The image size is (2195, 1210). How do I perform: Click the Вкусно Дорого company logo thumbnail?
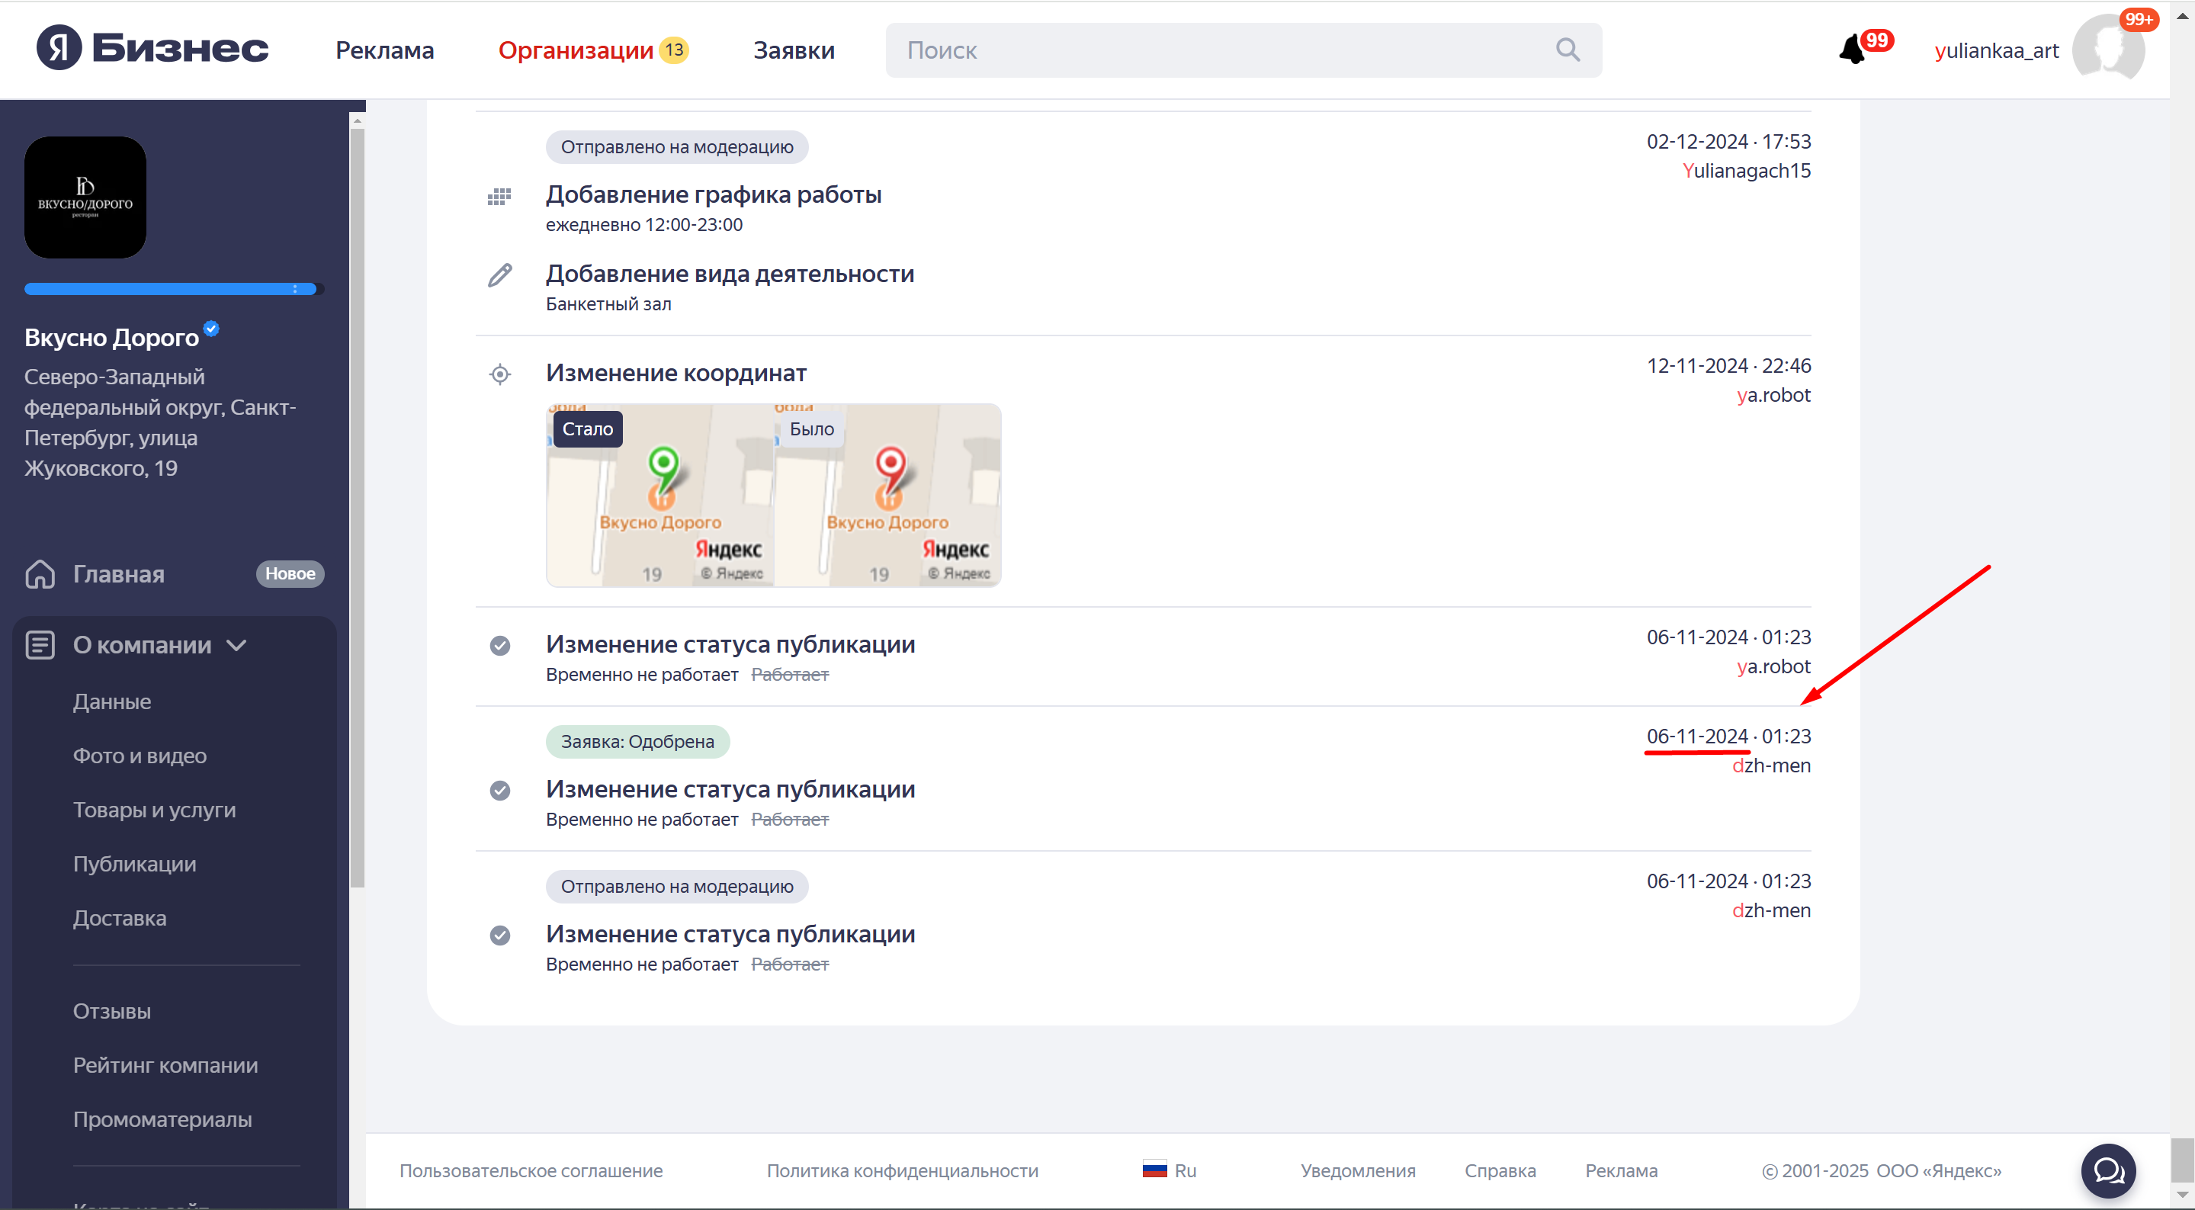85,197
